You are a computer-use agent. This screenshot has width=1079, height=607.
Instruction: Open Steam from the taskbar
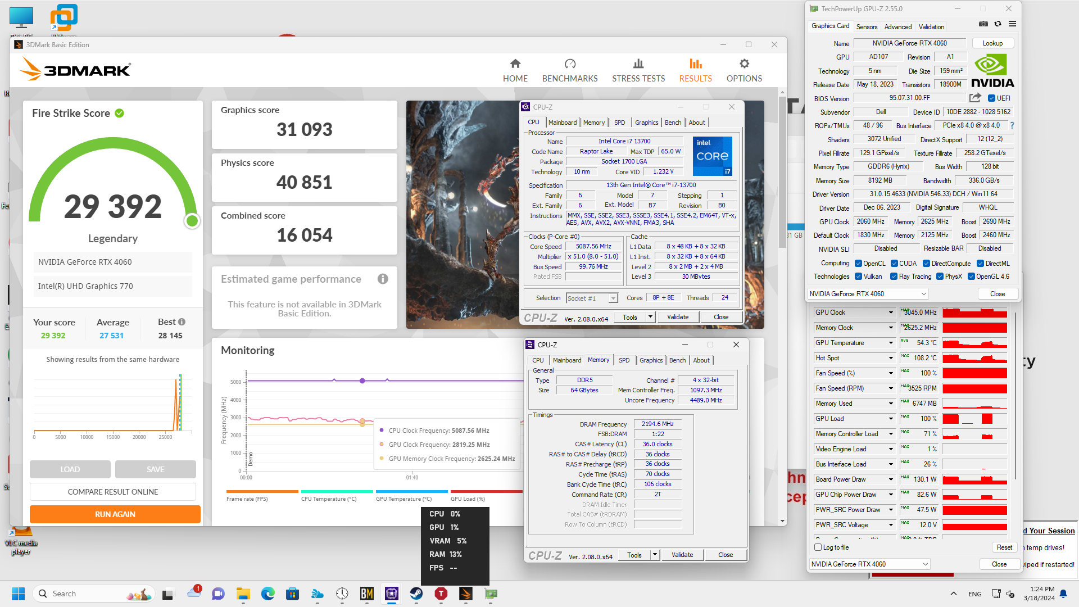point(416,594)
